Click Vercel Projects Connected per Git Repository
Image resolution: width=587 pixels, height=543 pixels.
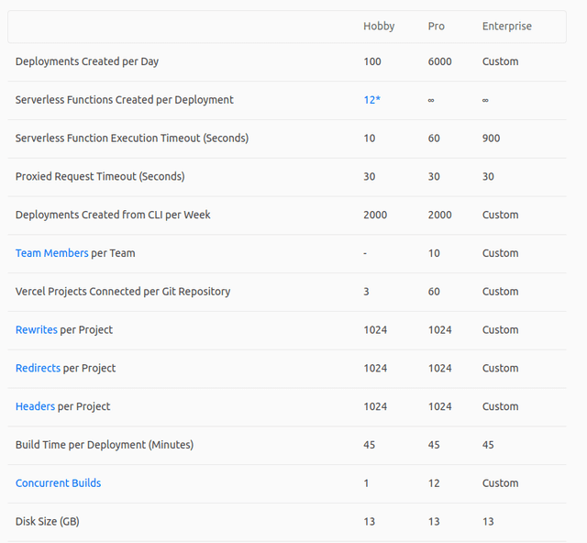click(123, 292)
